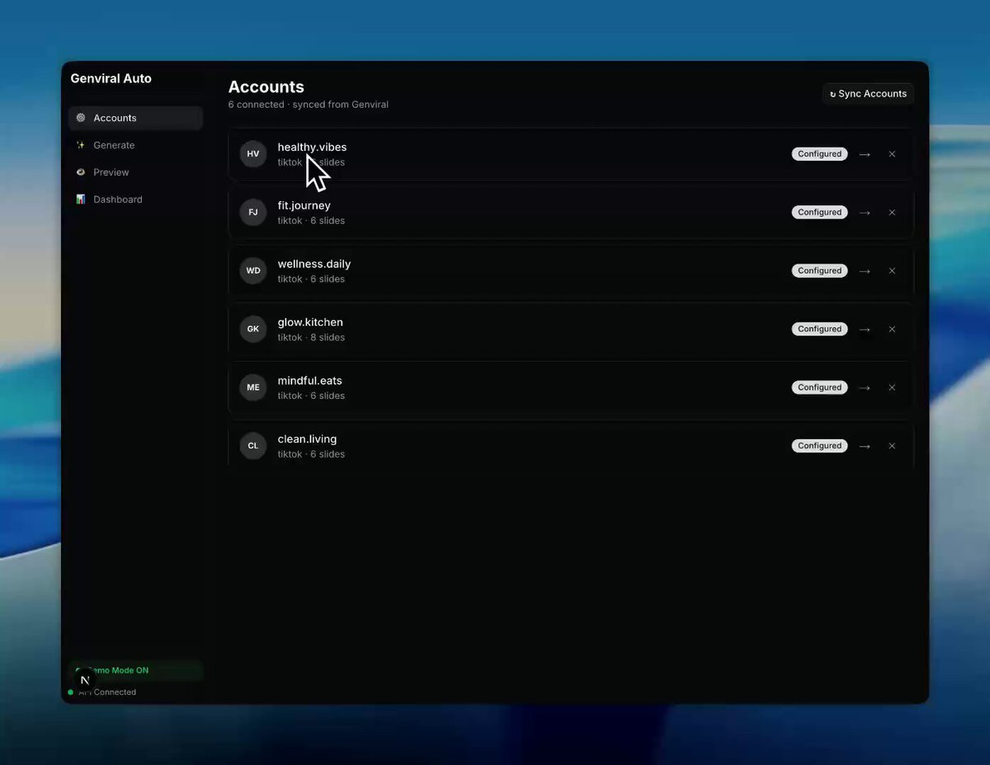Remove healthy.vibes account with X icon
990x765 pixels.
(892, 154)
